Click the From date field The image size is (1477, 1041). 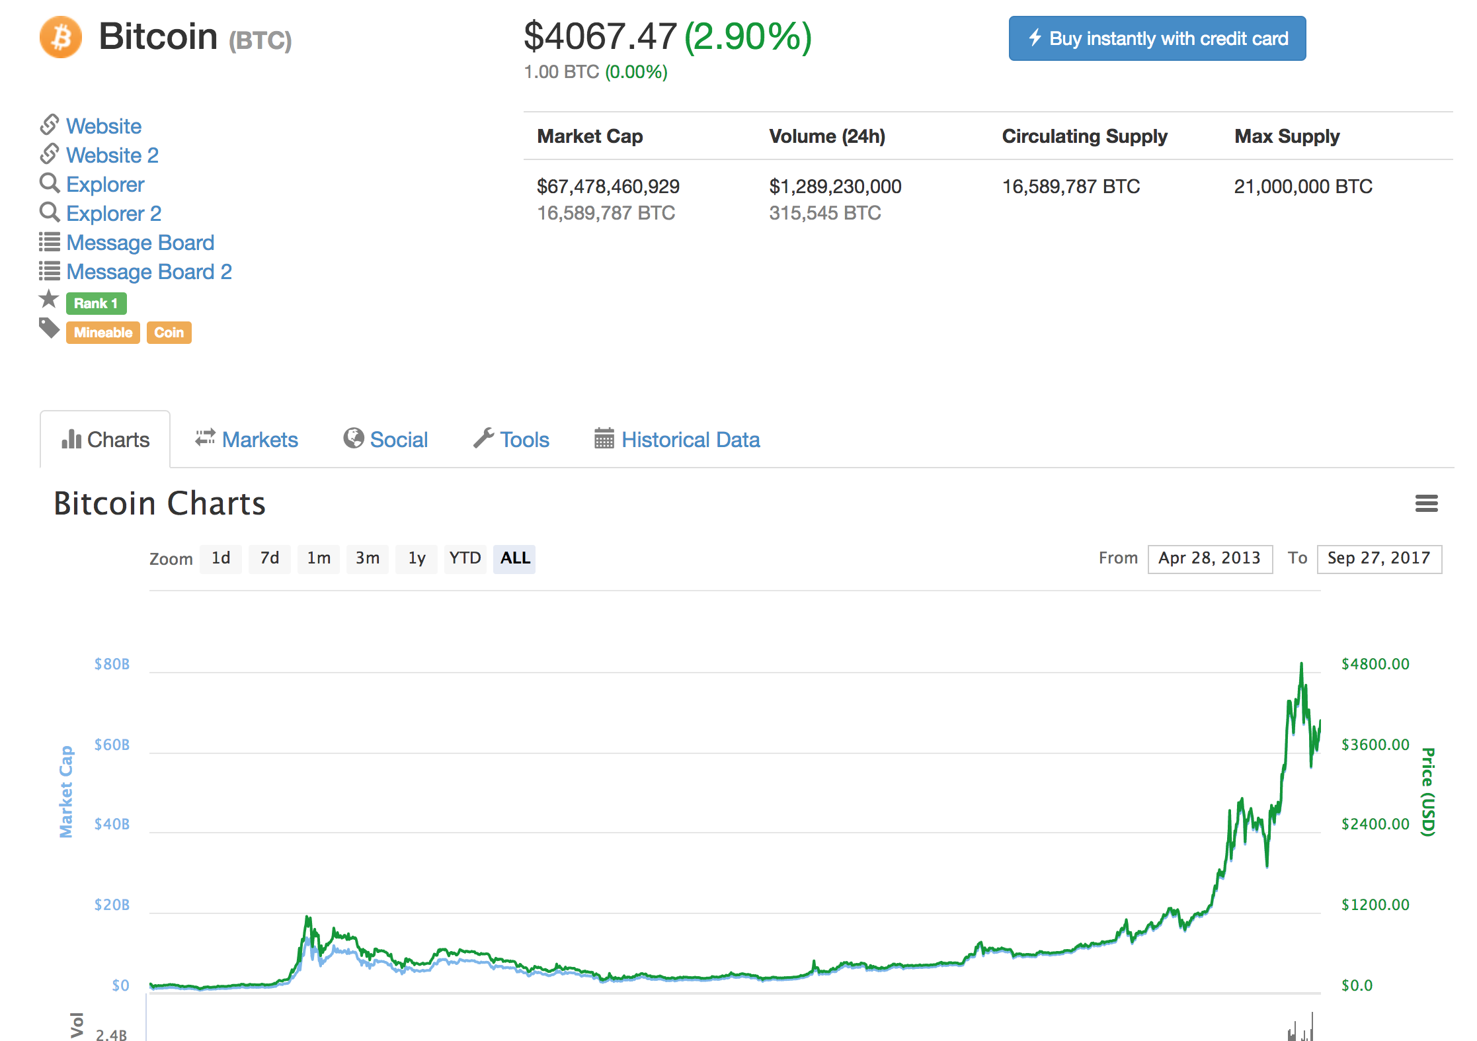[1210, 559]
